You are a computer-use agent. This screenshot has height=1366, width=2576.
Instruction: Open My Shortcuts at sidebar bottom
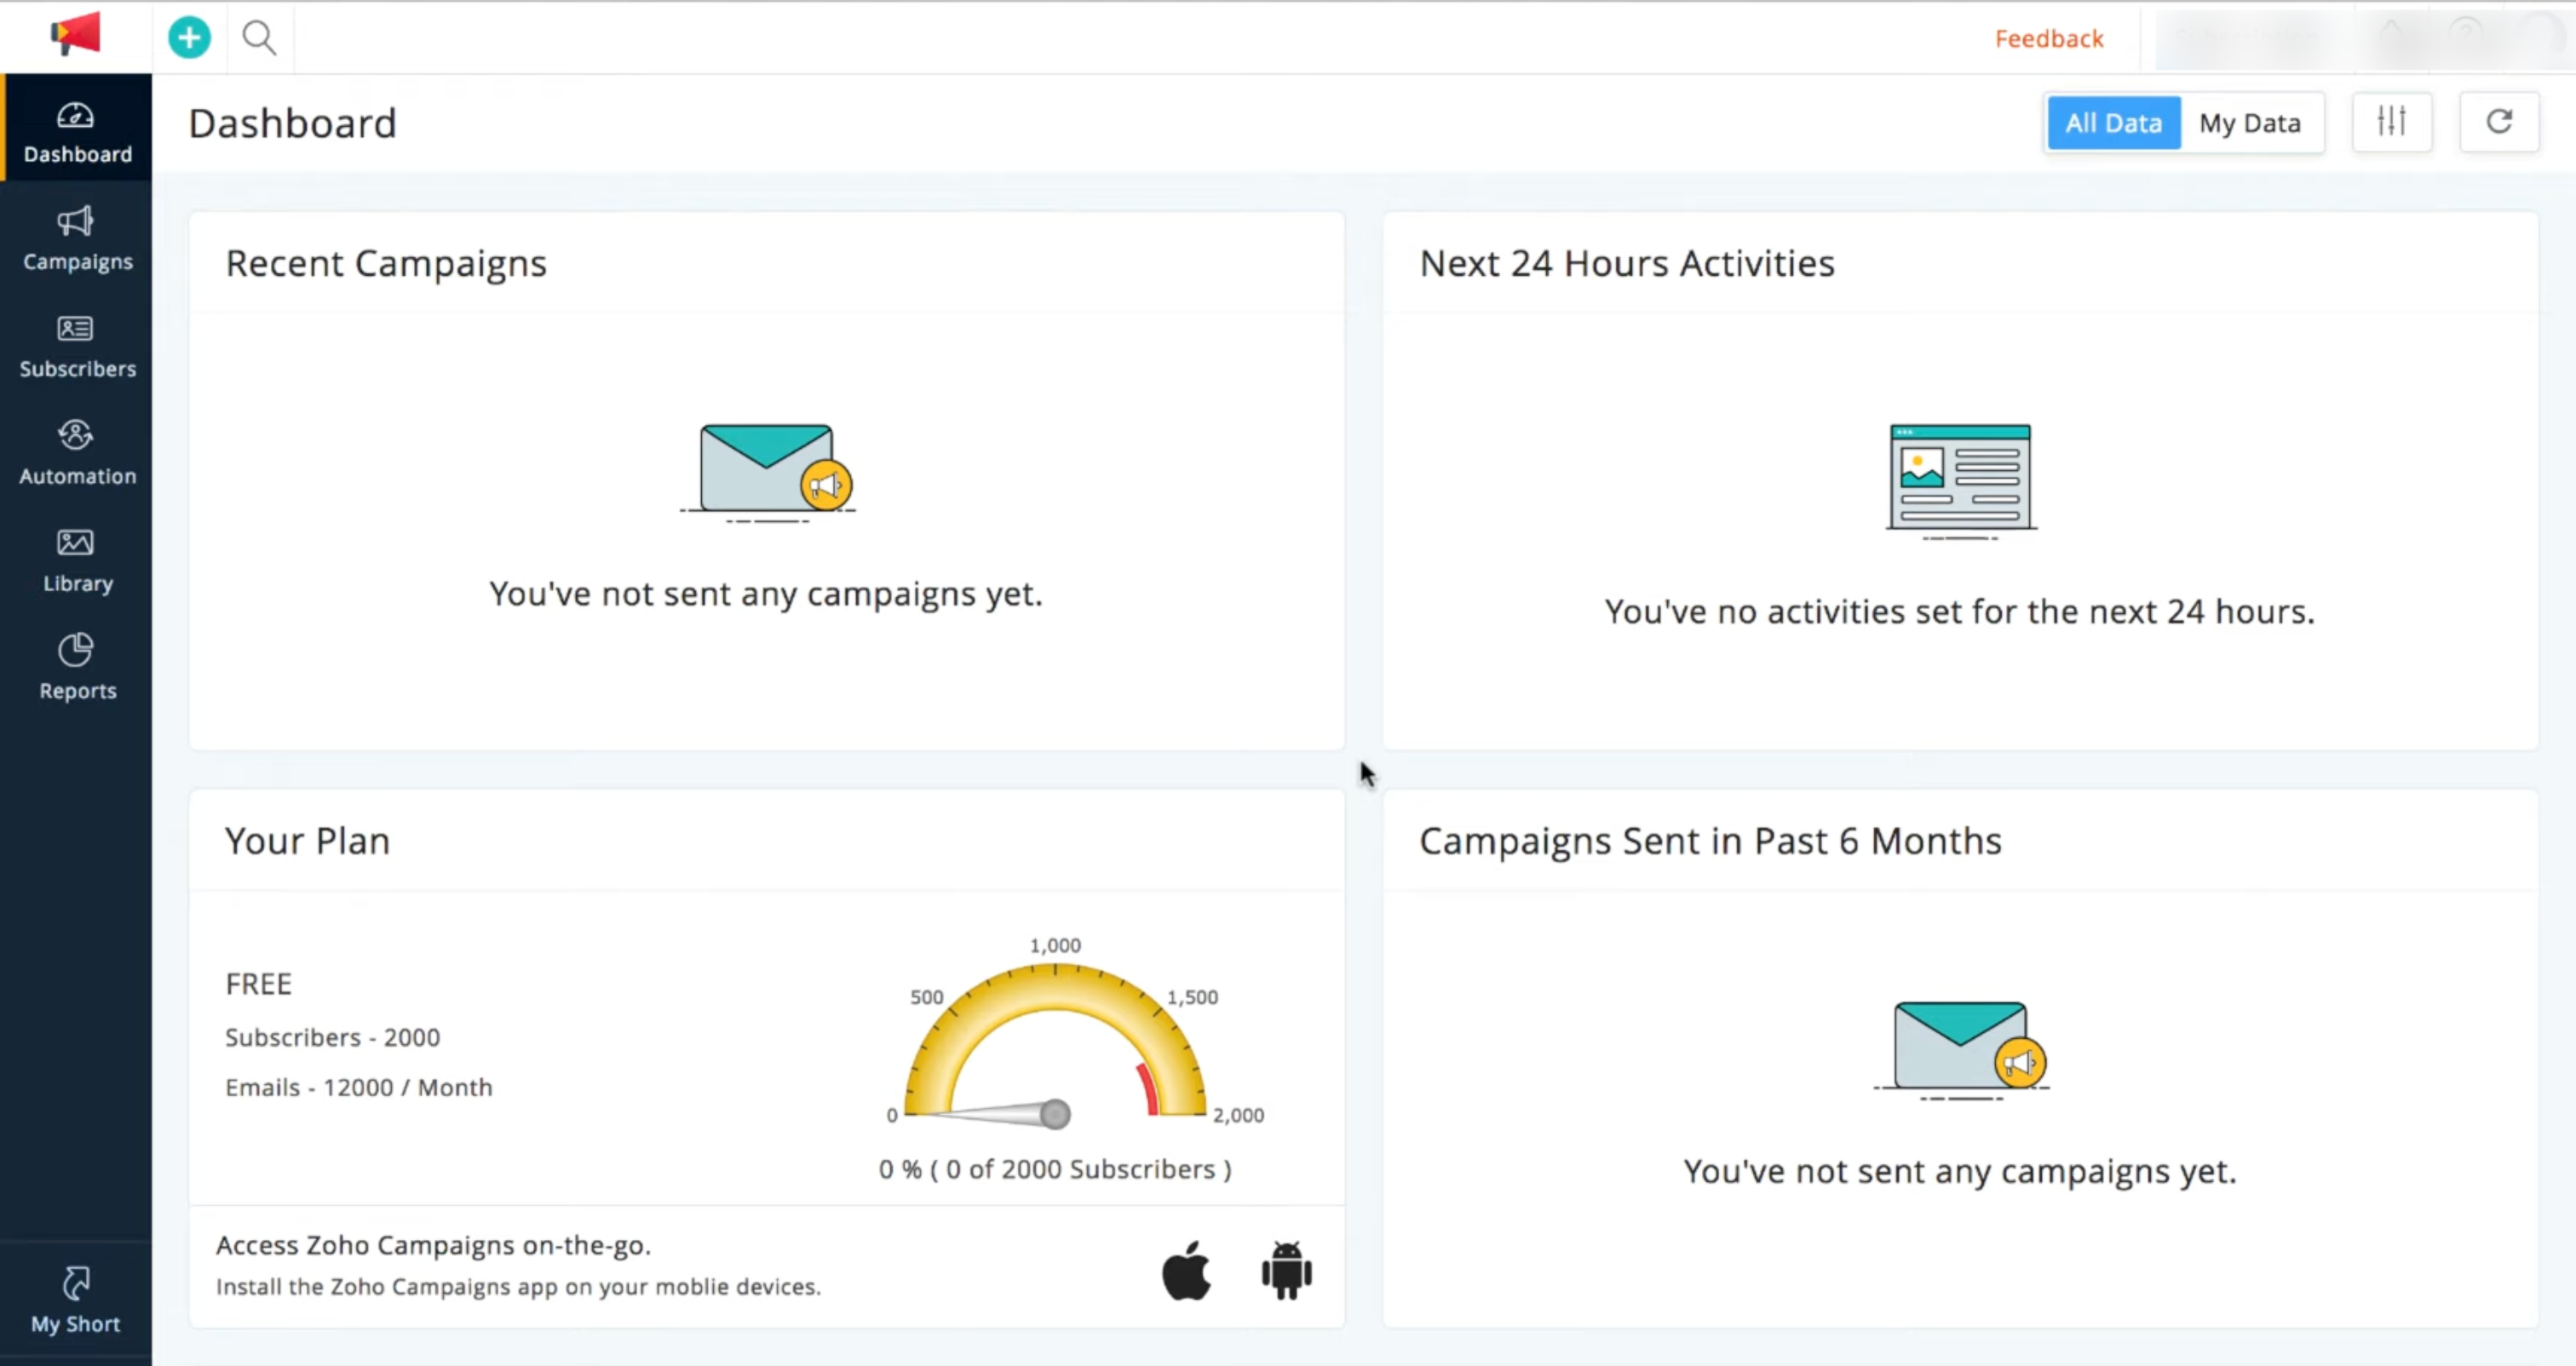(76, 1299)
